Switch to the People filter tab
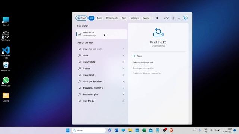 [146, 18]
